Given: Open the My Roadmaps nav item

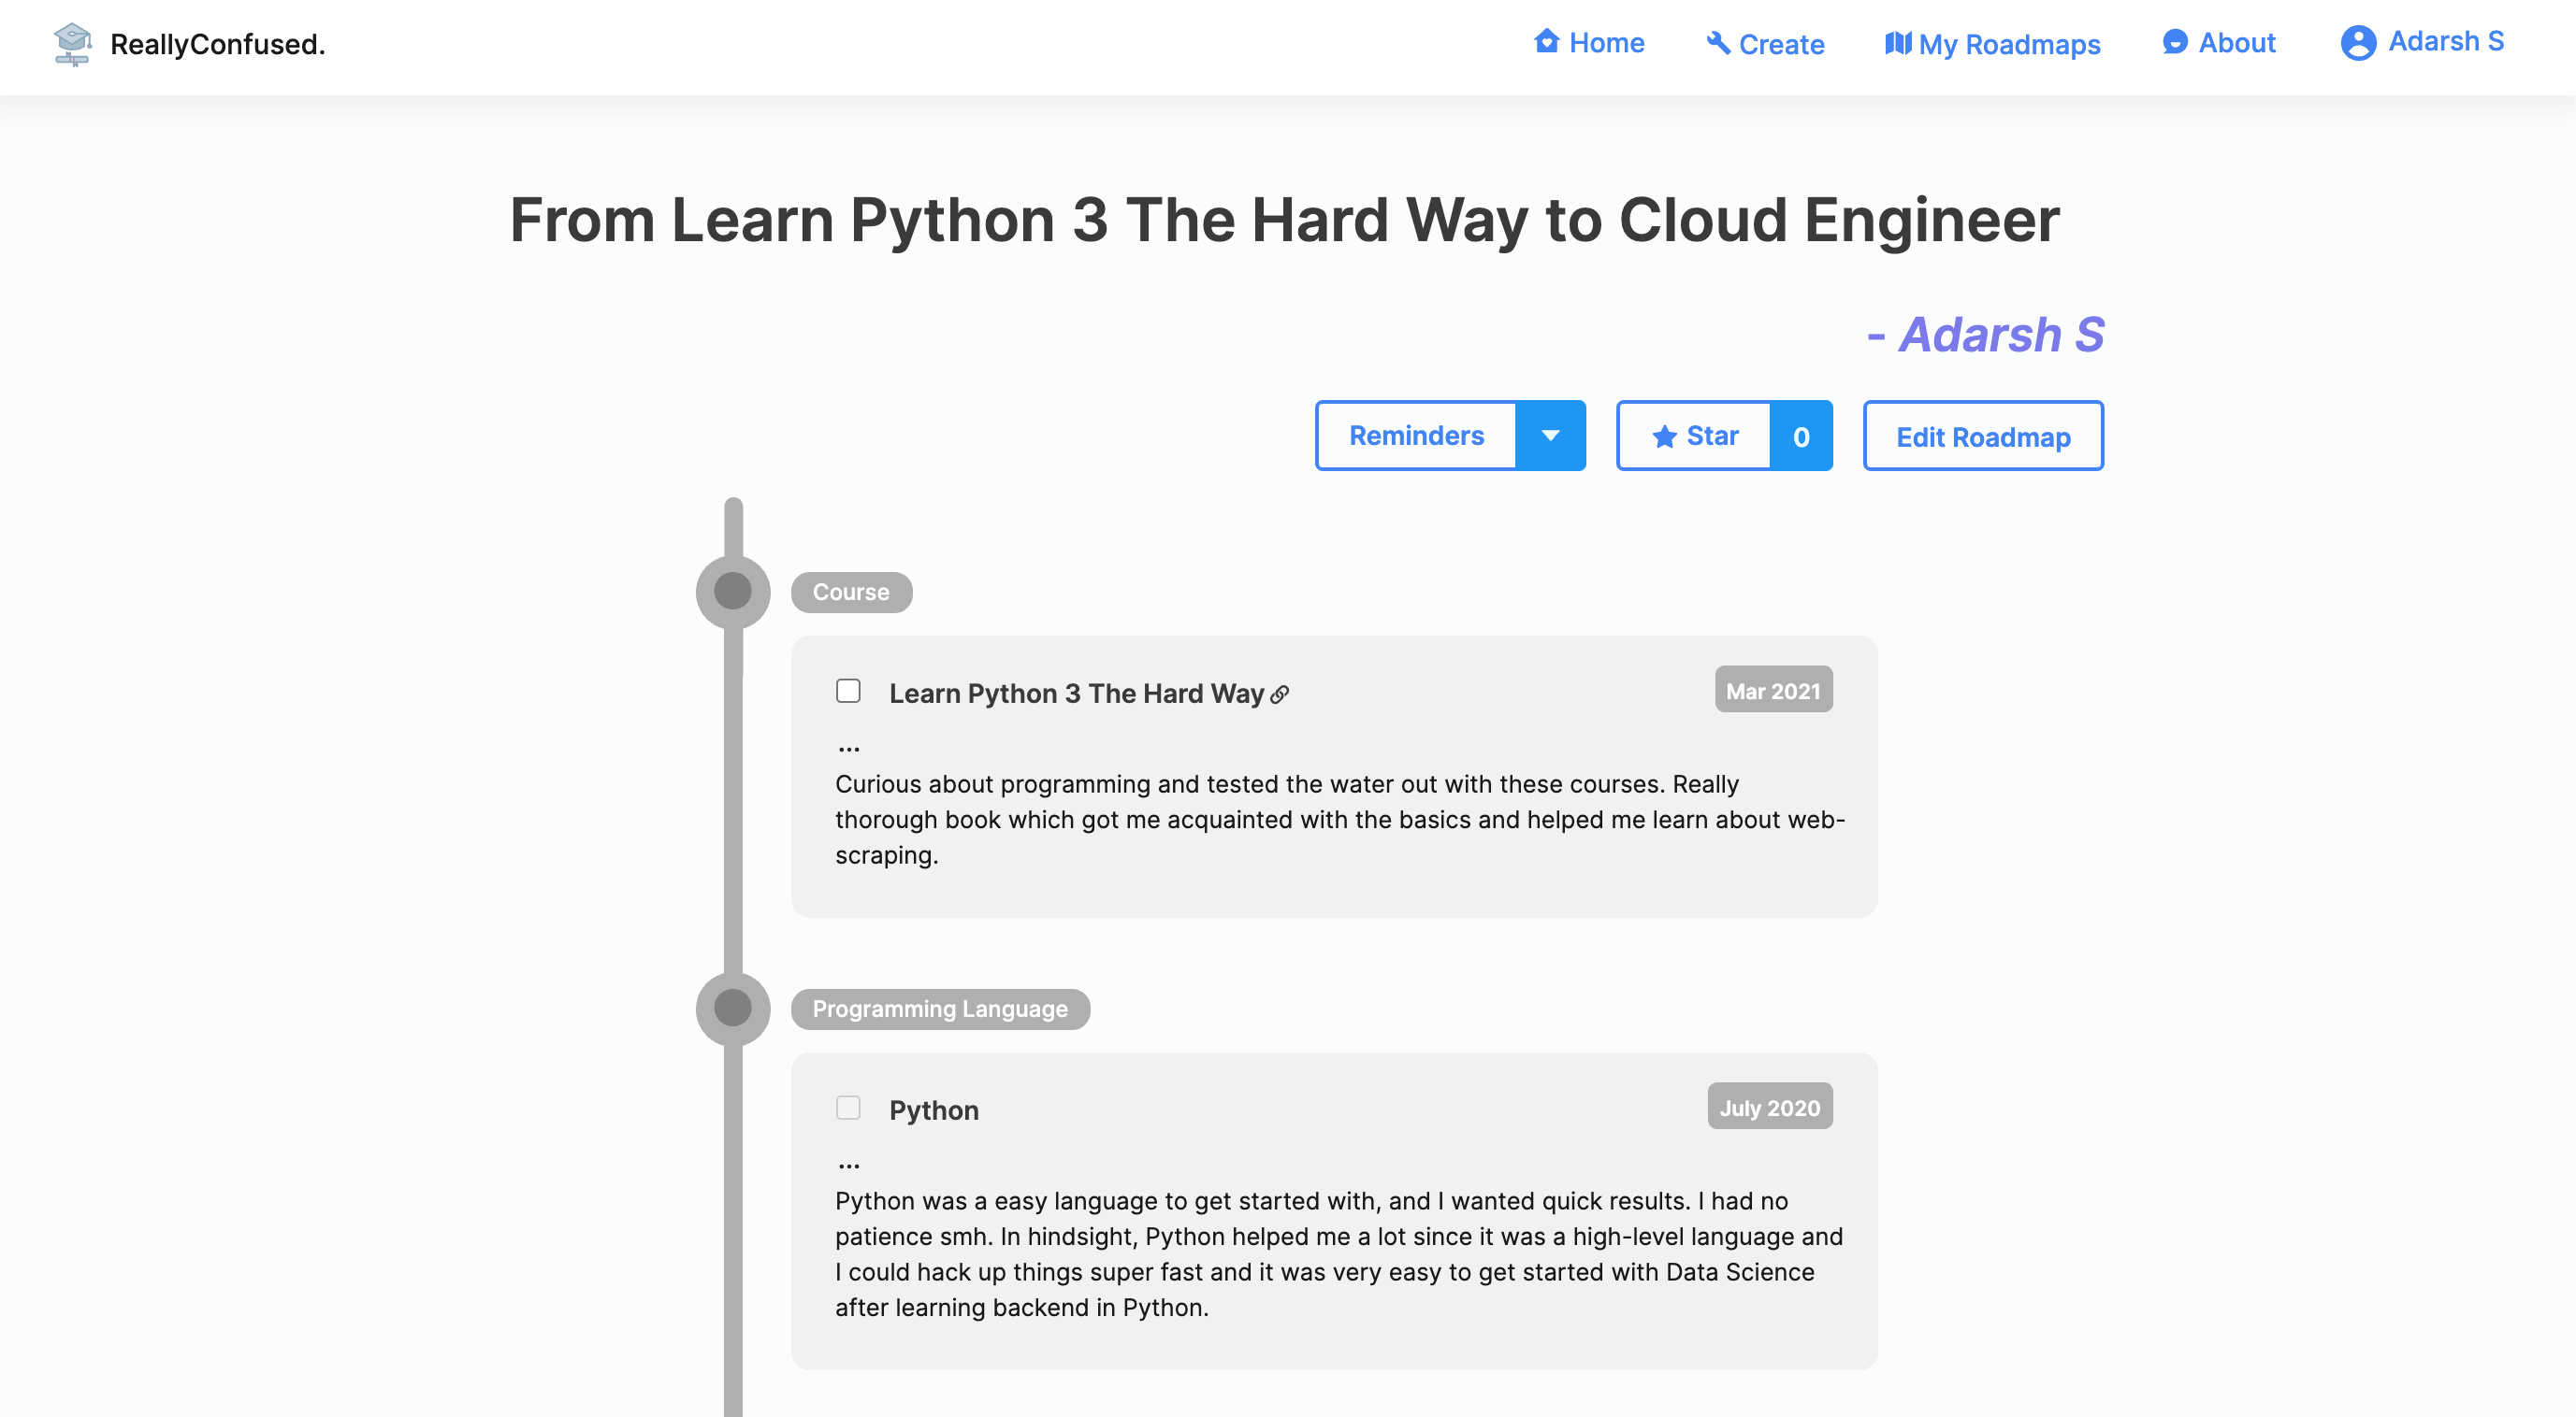Looking at the screenshot, I should coord(2009,44).
